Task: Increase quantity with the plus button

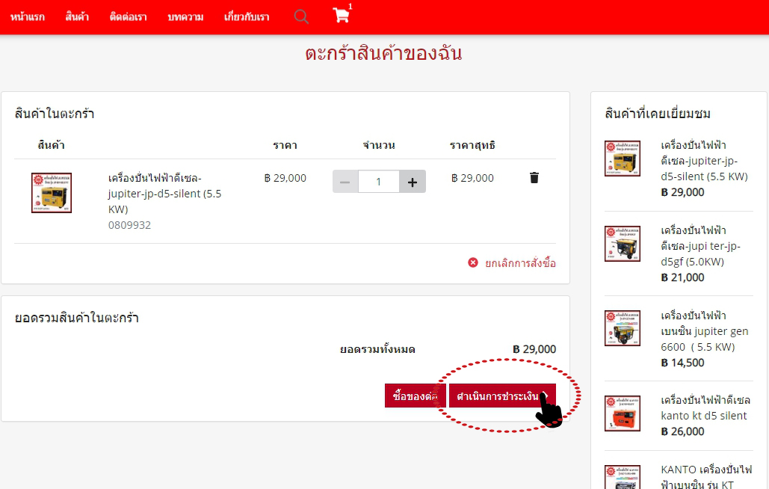Action: tap(413, 182)
